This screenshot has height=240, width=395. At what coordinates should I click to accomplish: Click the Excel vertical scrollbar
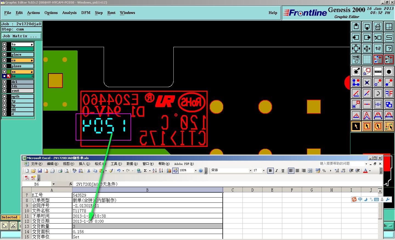[x=380, y=214]
